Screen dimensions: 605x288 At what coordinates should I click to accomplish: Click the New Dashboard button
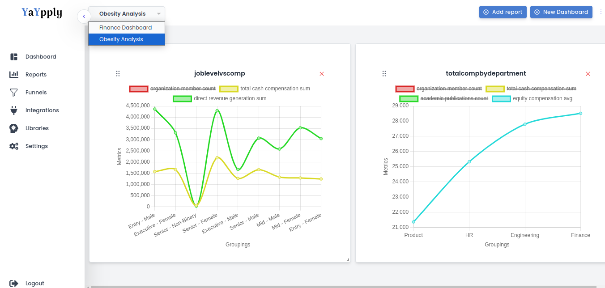coord(561,12)
